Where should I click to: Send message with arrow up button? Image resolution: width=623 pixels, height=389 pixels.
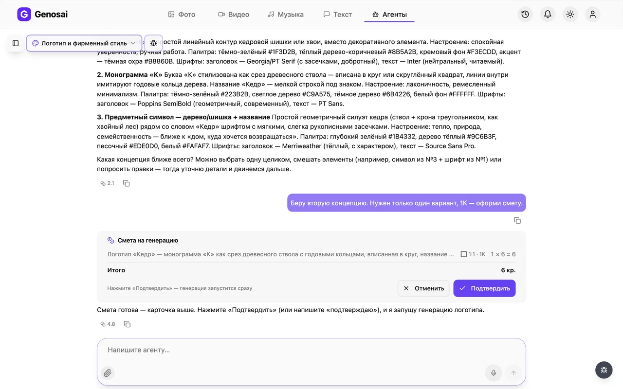(x=513, y=373)
